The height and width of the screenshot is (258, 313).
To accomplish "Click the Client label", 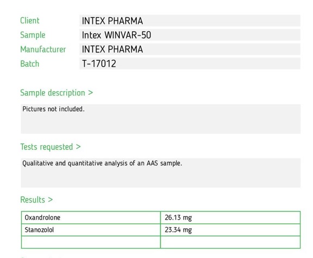I will (x=30, y=21).
